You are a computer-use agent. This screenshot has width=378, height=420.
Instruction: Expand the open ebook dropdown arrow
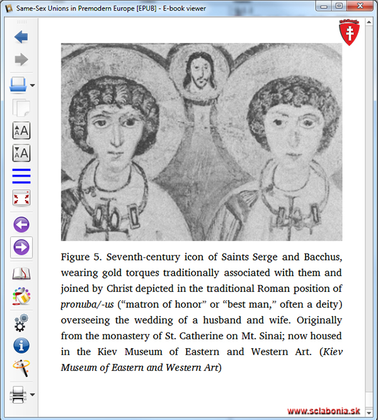pos(32,86)
